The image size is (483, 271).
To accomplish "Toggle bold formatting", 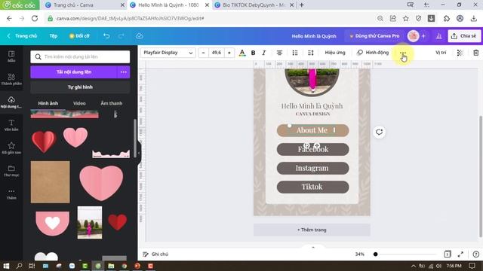I will click(254, 53).
